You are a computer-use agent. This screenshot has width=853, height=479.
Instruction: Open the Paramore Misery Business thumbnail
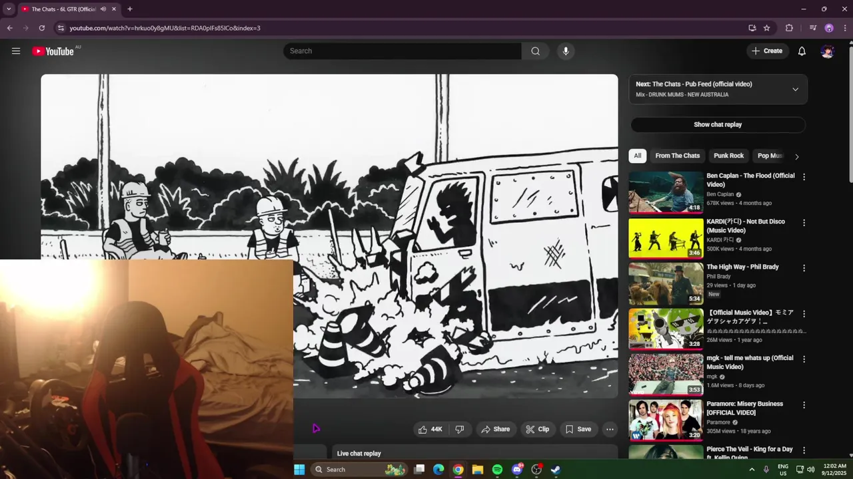[666, 420]
